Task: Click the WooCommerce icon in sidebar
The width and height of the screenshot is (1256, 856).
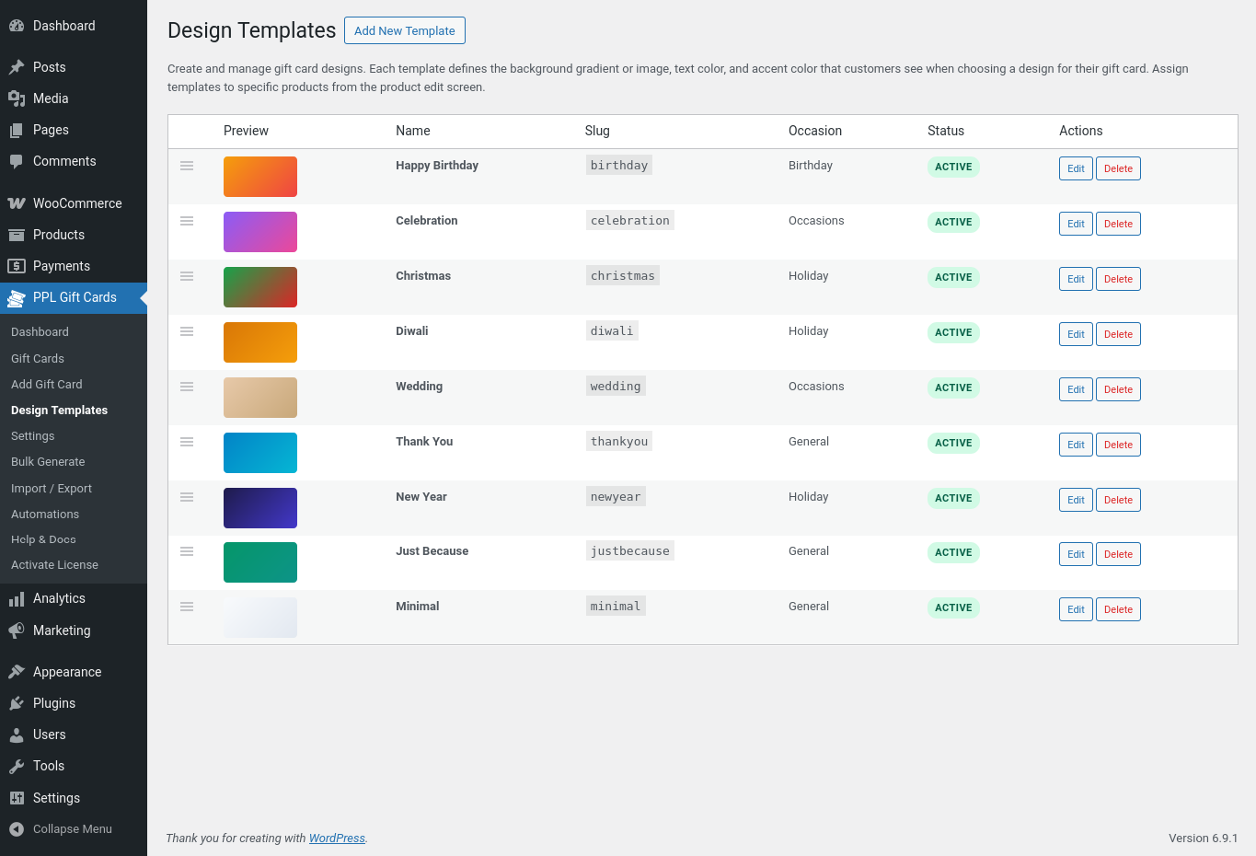Action: [17, 203]
